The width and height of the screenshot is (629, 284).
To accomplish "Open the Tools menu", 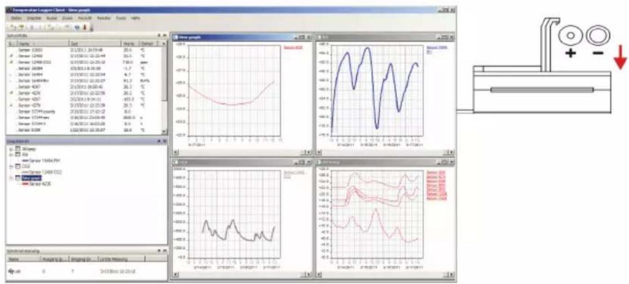I will pos(121,19).
